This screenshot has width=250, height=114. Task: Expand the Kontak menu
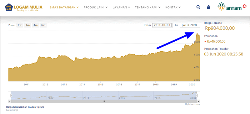point(173,7)
